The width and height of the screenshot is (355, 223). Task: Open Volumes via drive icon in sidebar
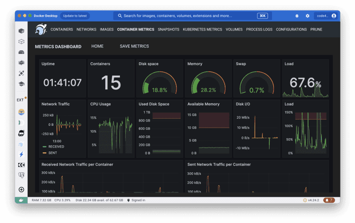(21, 52)
